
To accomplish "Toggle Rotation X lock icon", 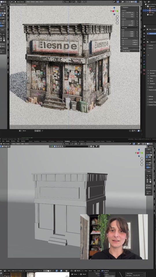I will tap(137, 21).
